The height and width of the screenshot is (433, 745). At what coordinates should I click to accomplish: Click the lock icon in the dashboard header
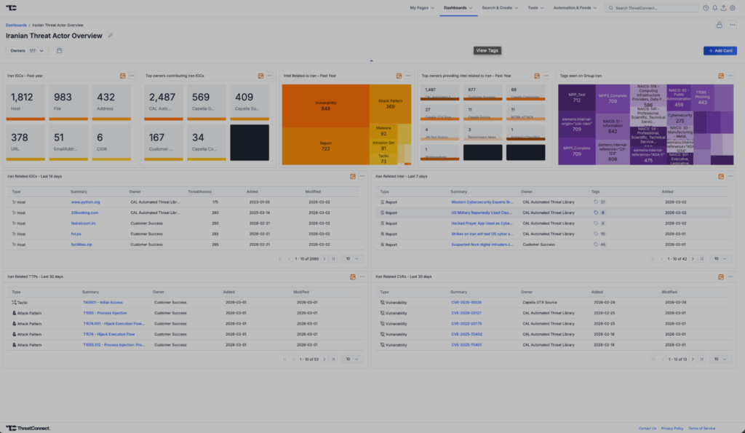point(719,25)
